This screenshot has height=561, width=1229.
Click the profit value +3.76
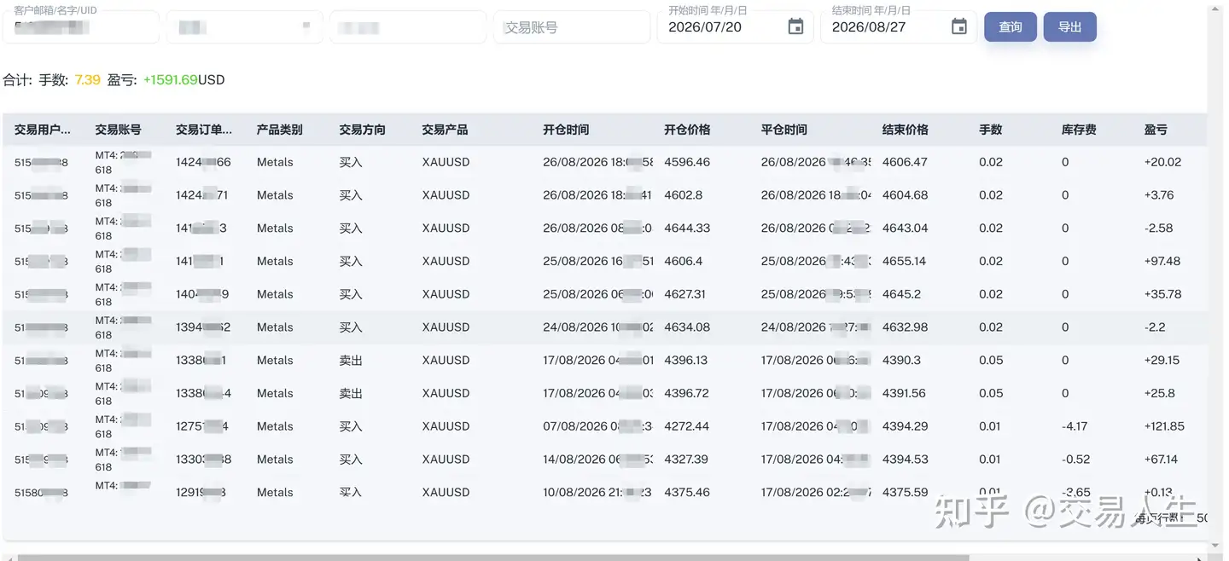[1160, 195]
